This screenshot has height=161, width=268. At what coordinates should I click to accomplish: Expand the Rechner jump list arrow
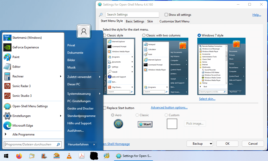pos(61,76)
